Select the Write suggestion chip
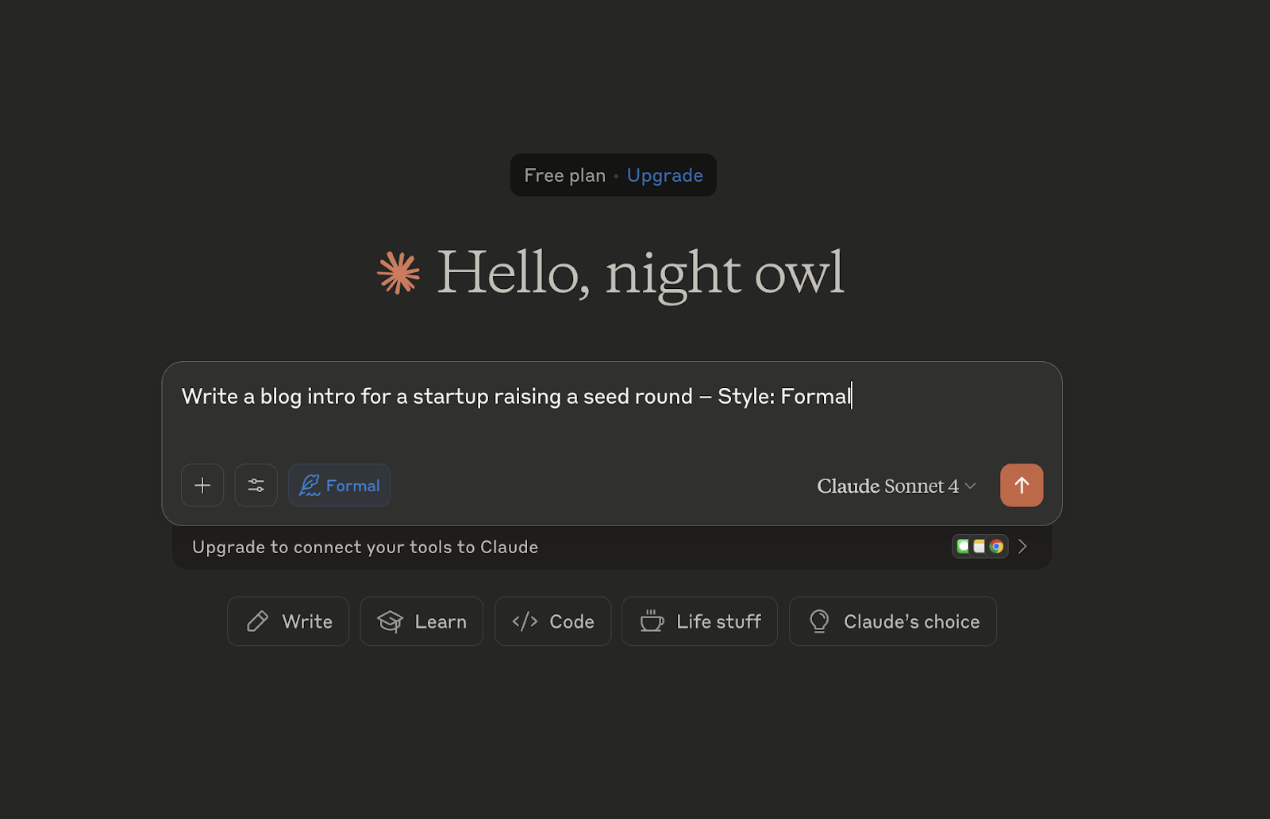Screen dimensions: 1270x819 coord(288,621)
